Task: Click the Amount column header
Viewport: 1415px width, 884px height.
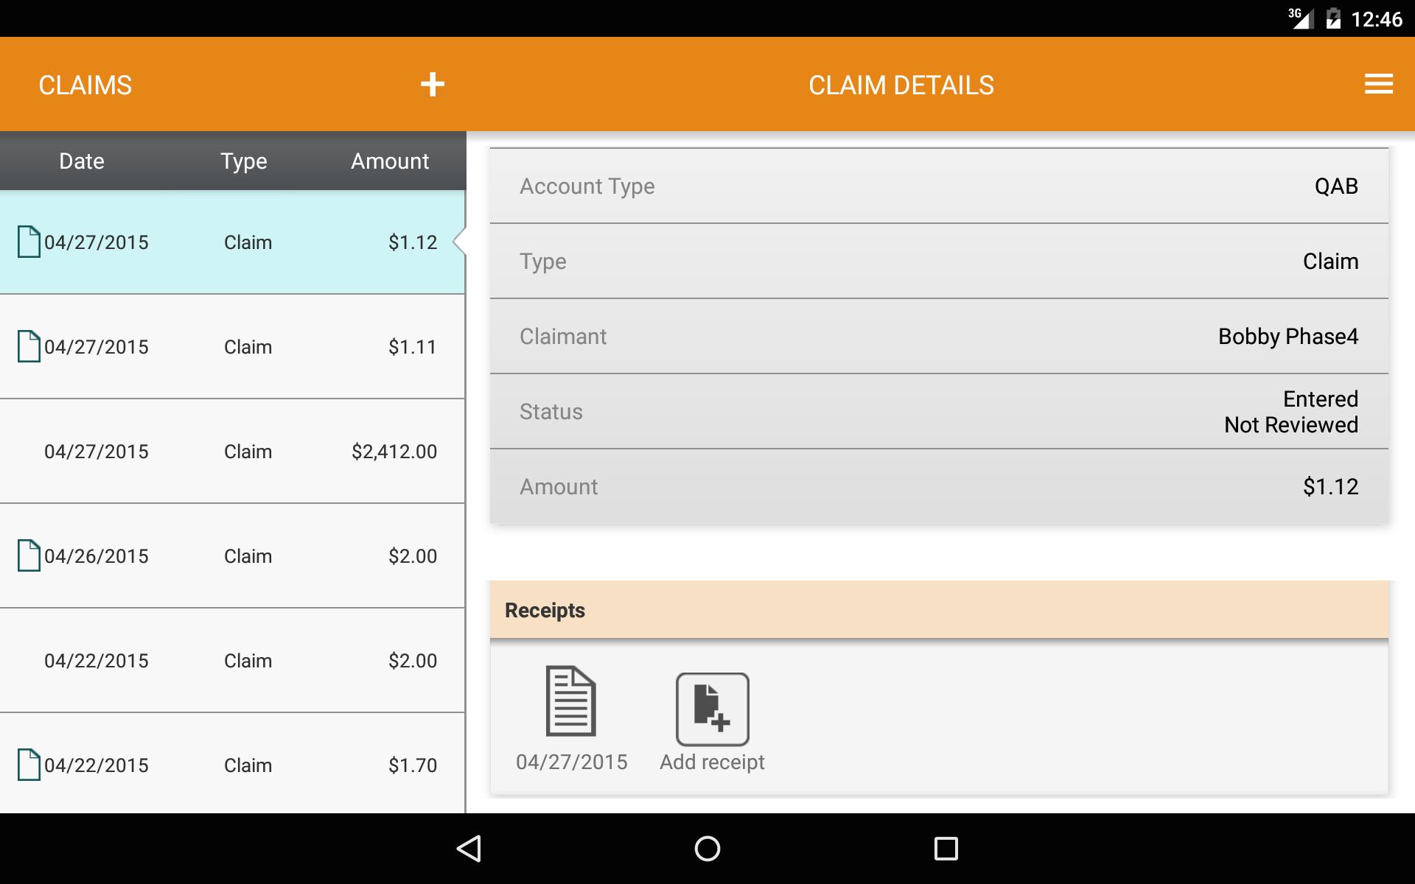Action: click(x=390, y=161)
